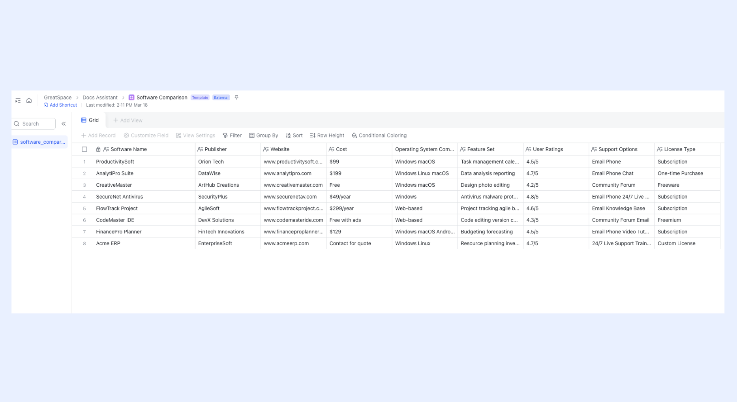Click the Windows Linux macOS cell
This screenshot has height=402, width=737.
[x=425, y=173]
